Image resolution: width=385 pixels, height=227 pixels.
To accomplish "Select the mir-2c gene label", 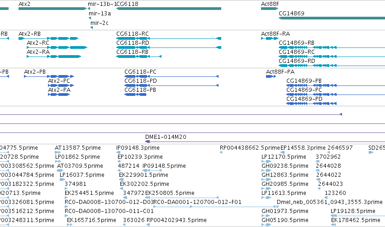I will pyautogui.click(x=100, y=23).
